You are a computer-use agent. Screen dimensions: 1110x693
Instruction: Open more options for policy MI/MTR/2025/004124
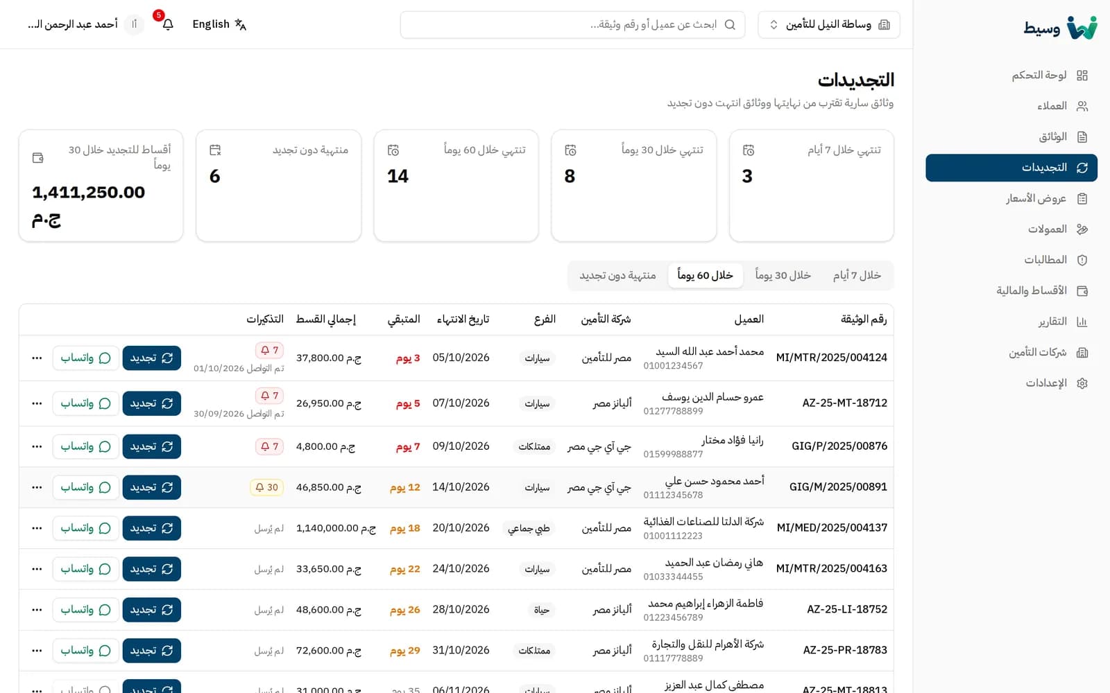(37, 358)
